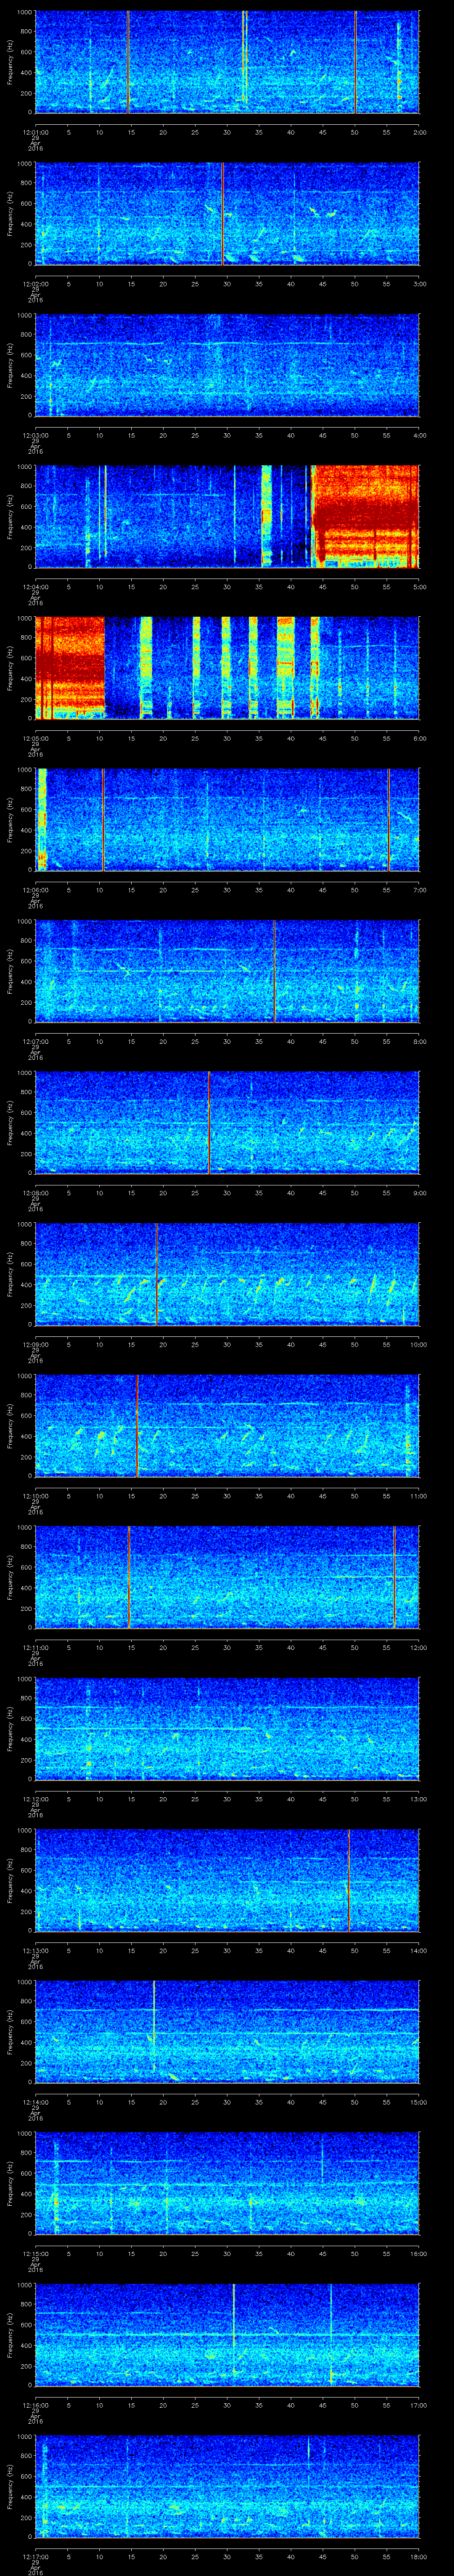Viewport: 454px width, 2576px height.
Task: Click the spectrogram panel starting at 12:09:00
Action: (x=227, y=1274)
